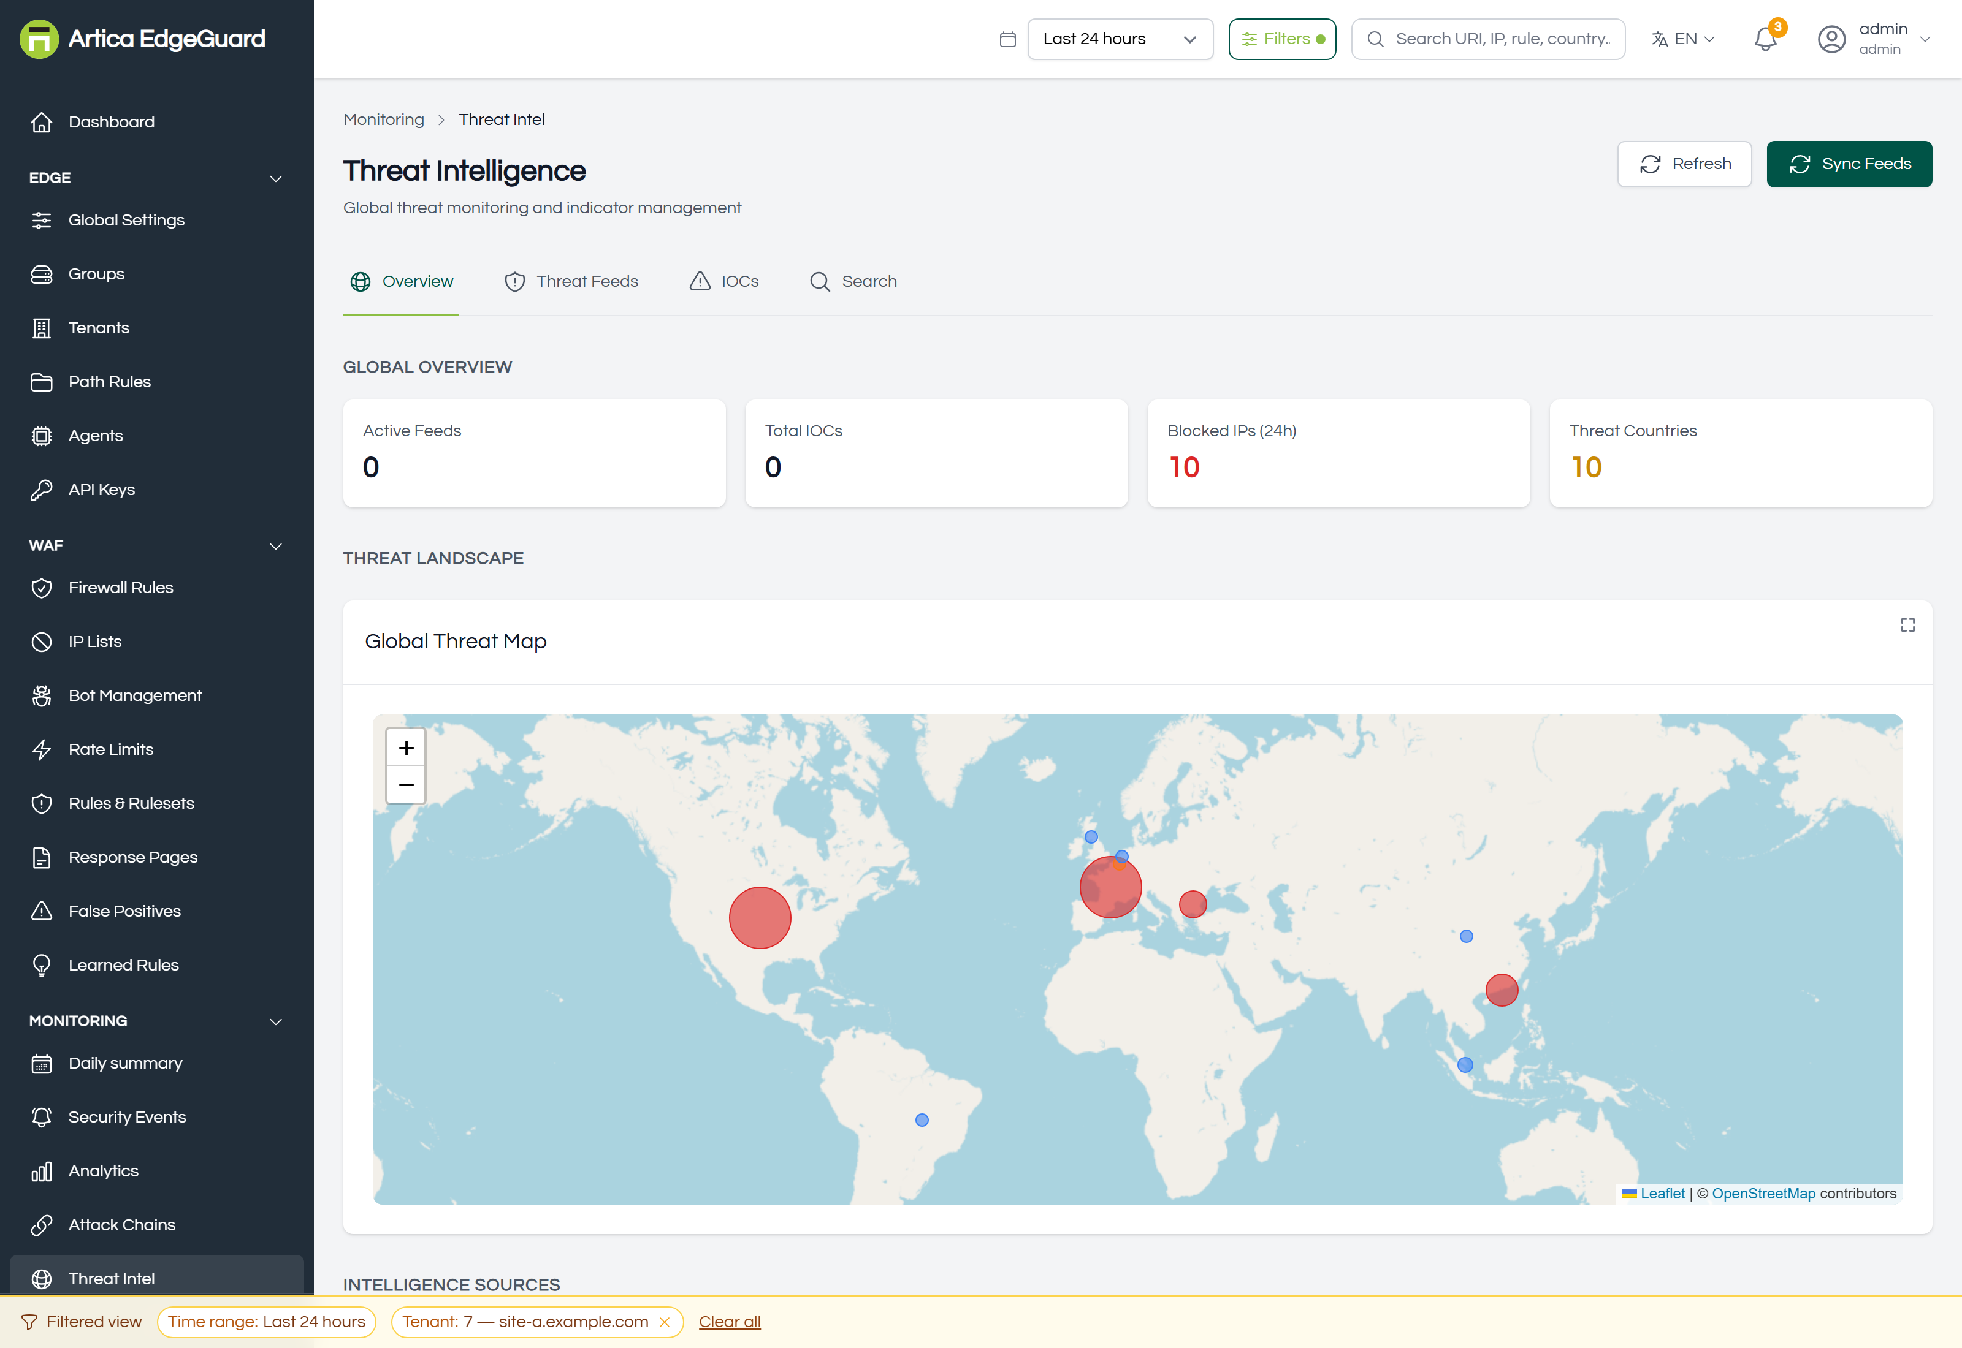The height and width of the screenshot is (1348, 1962).
Task: Open the Last 24 hours dropdown
Action: click(x=1120, y=39)
